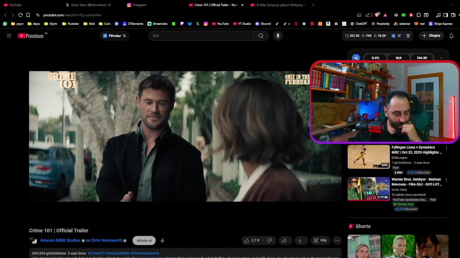Open Fyllingen Lions v Syntainics video thumbnail
The image size is (460, 258).
[368, 157]
